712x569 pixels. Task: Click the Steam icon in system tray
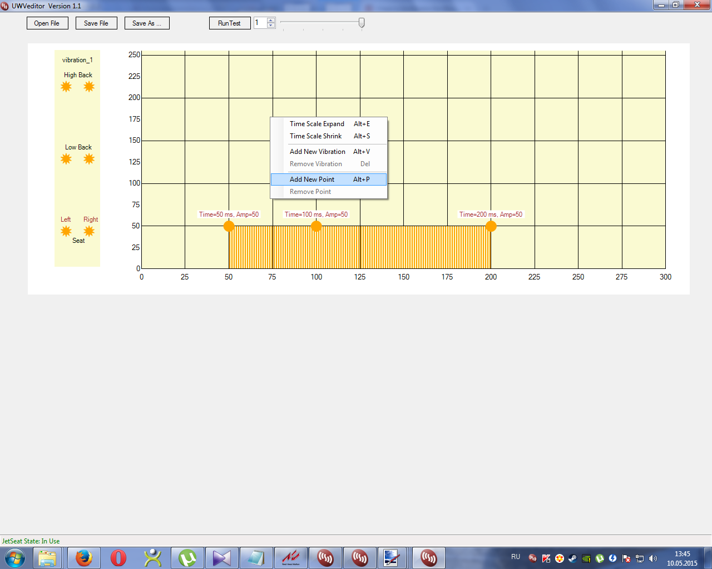pyautogui.click(x=572, y=558)
